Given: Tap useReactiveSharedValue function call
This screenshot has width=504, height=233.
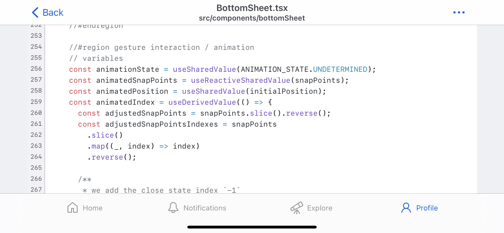Looking at the screenshot, I should click(241, 80).
